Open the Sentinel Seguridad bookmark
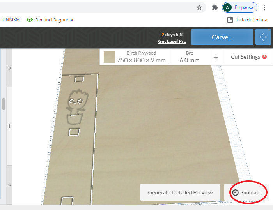The width and height of the screenshot is (273, 210). pyautogui.click(x=50, y=20)
